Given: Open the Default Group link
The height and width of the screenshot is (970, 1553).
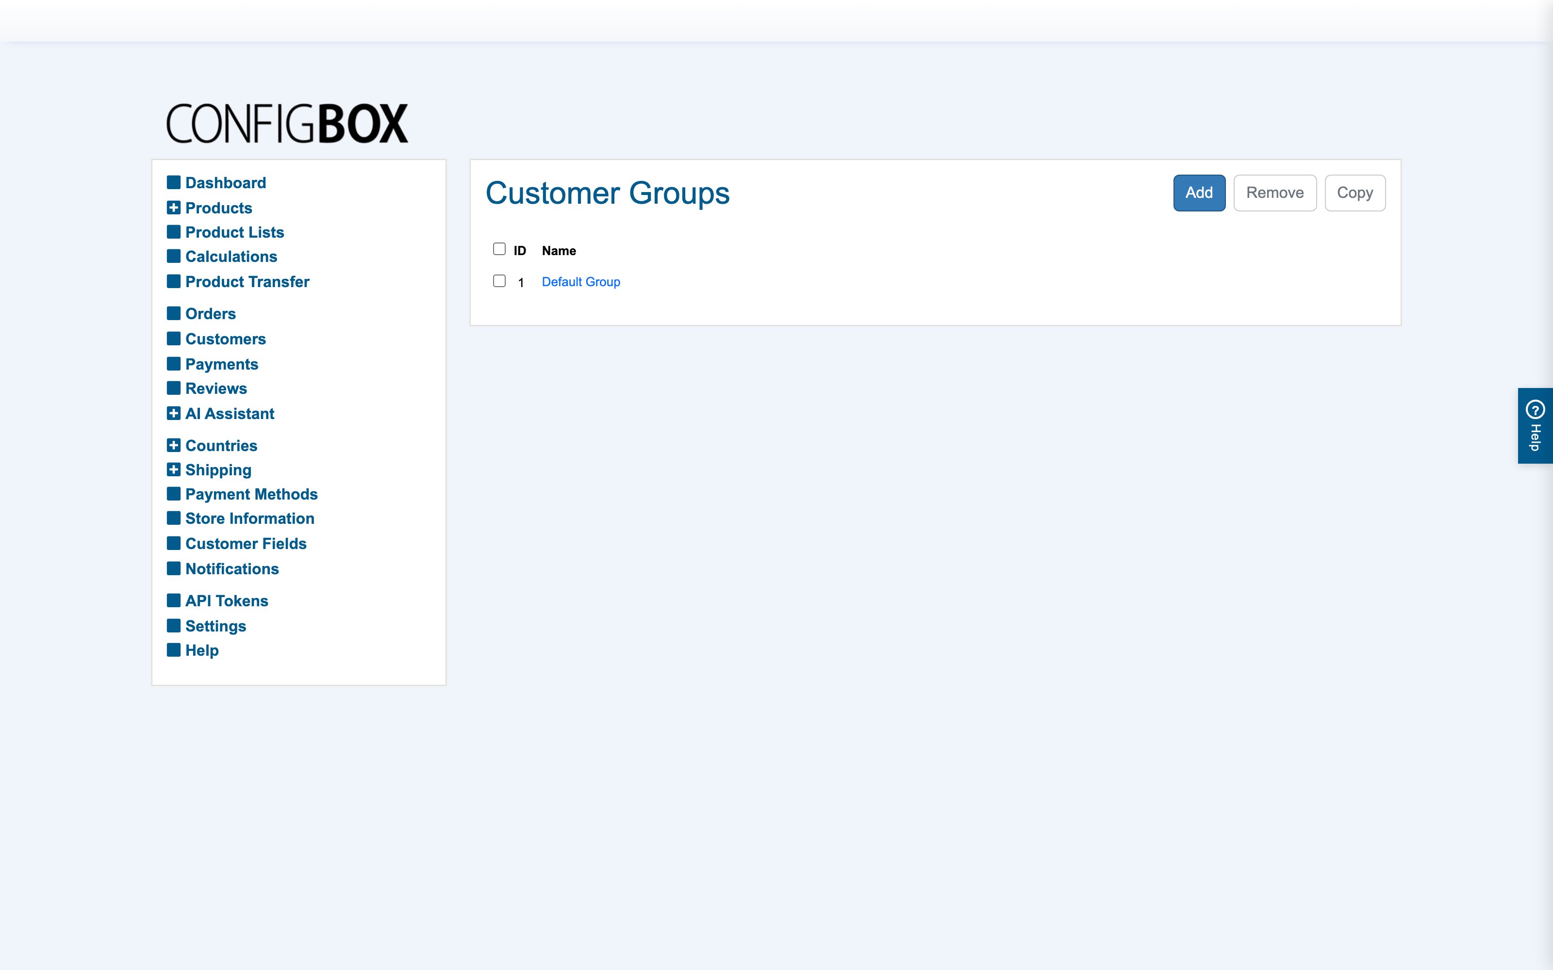Looking at the screenshot, I should [x=581, y=282].
